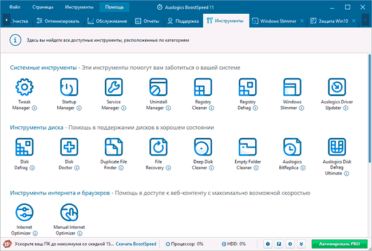Show info for Tweak Manager
Screen dimensions: 372x251
(34, 108)
